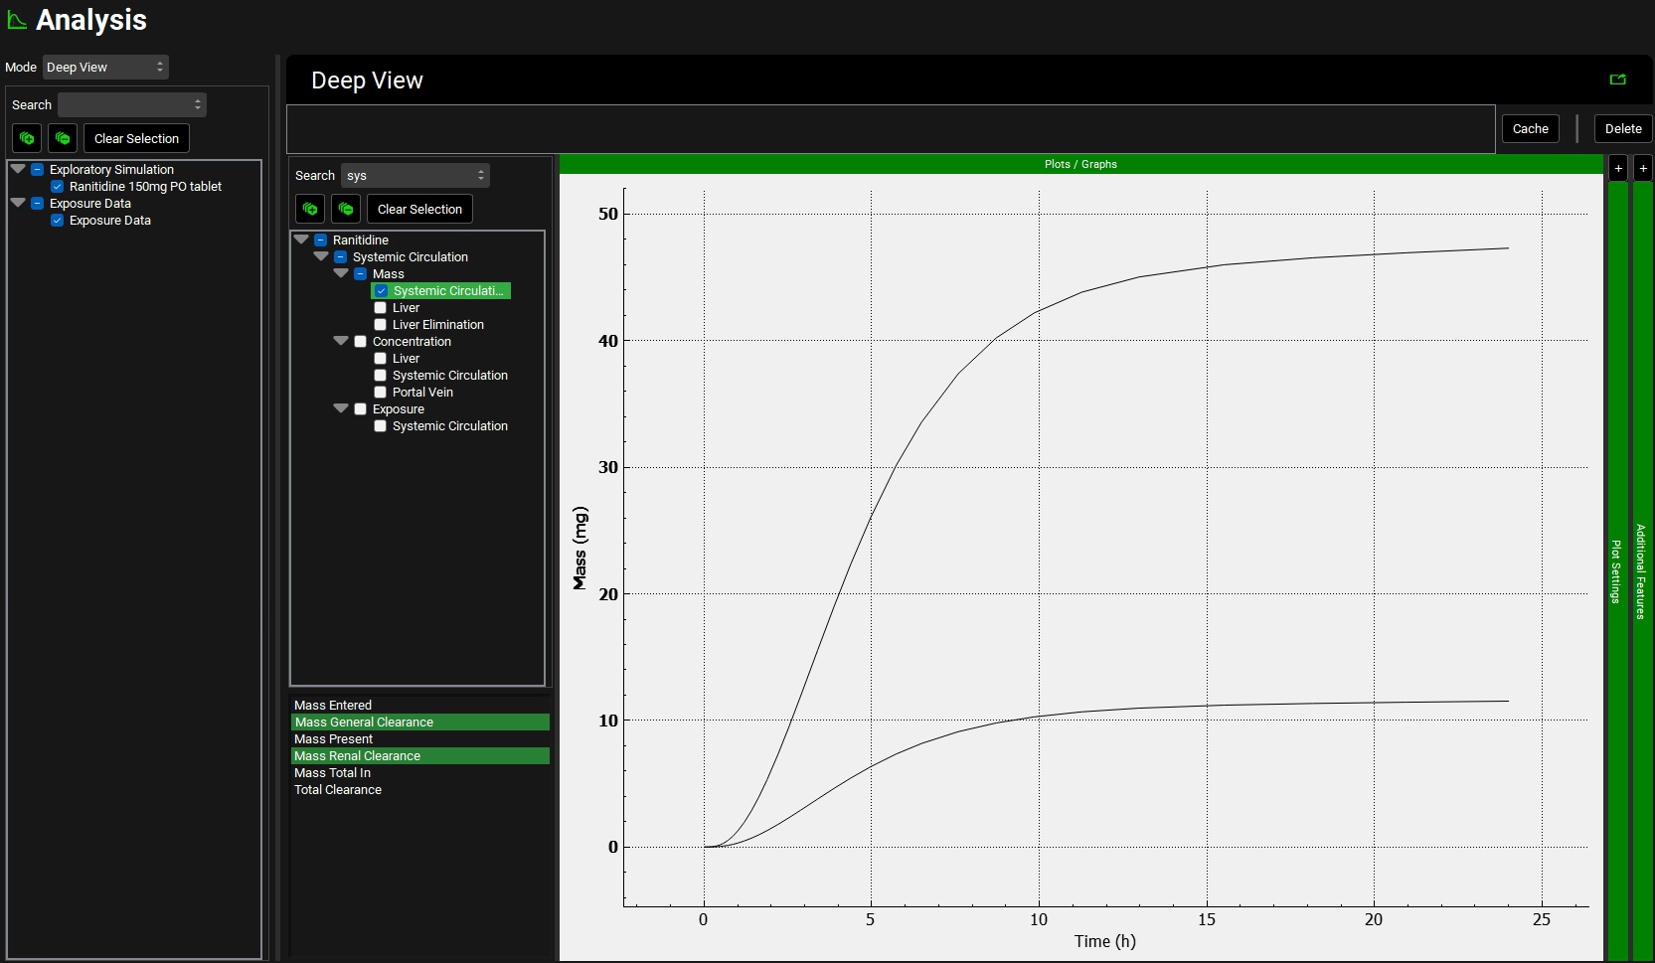Collapse the Exploratory Simulation tree node

pos(18,170)
